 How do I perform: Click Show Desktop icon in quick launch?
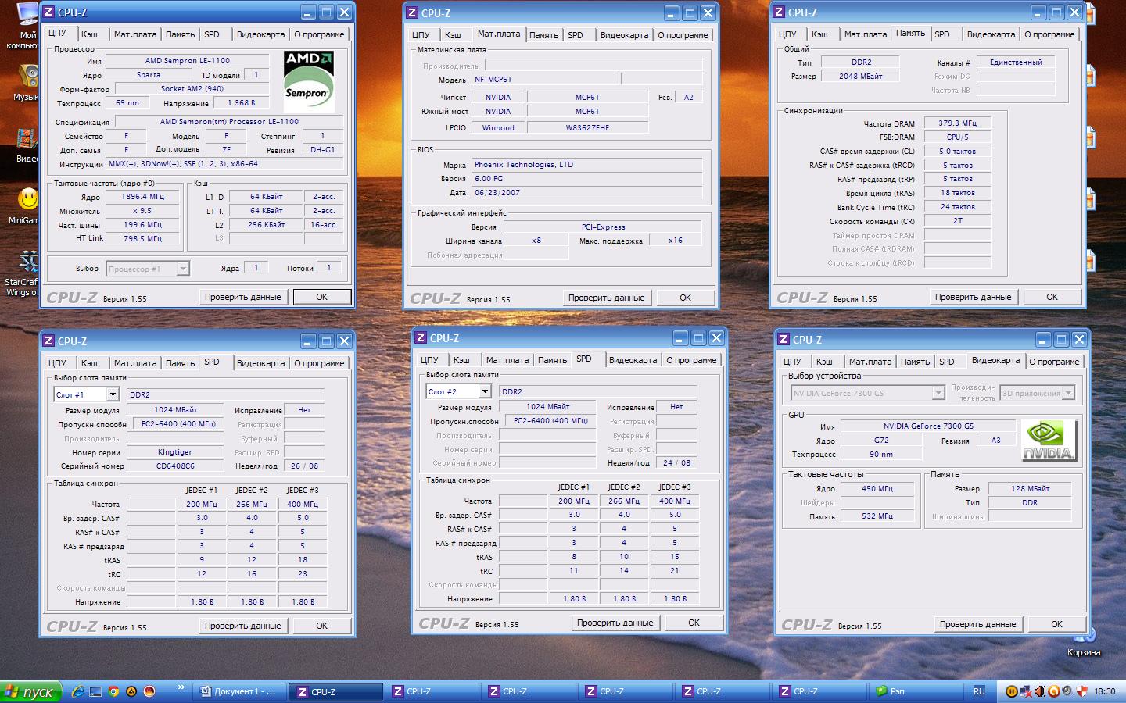click(x=95, y=691)
